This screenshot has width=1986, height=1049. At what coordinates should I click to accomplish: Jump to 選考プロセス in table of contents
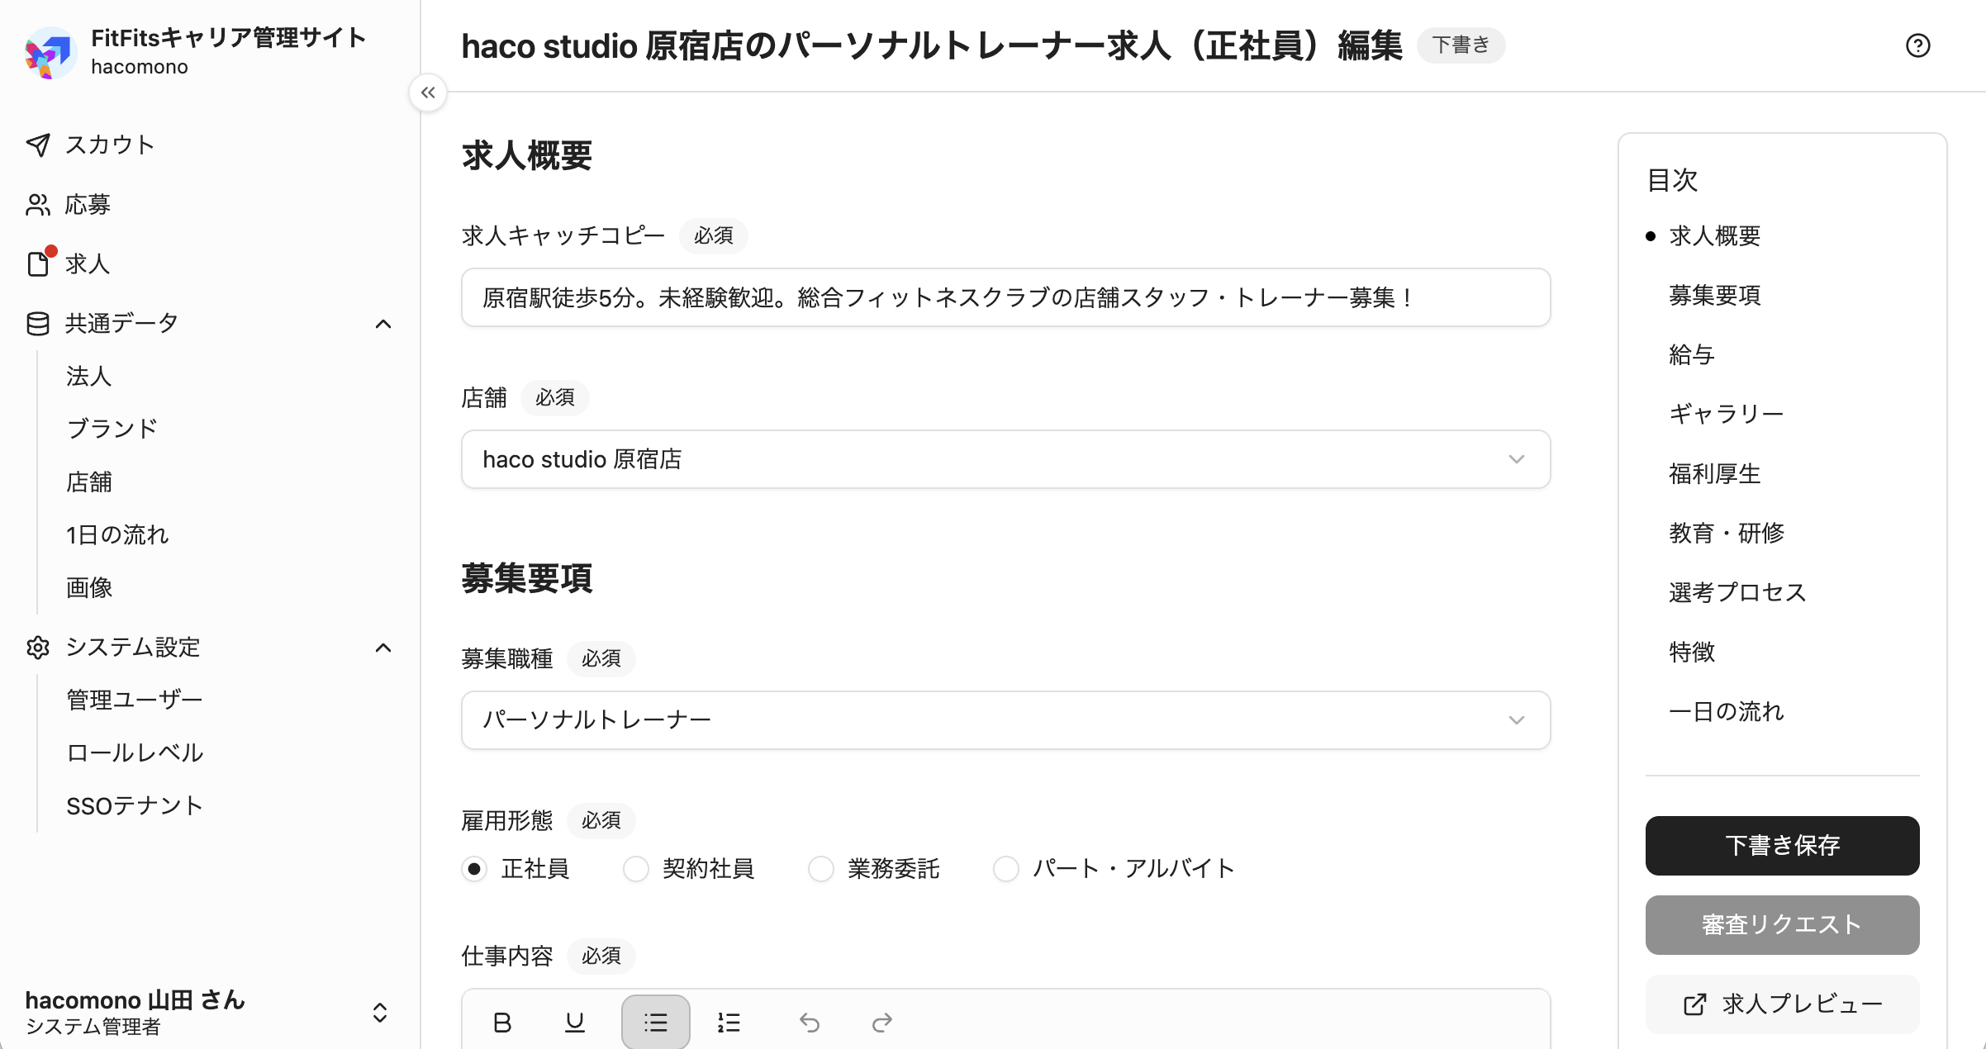point(1737,593)
